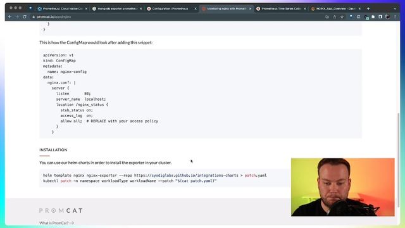Open the Chrome three-dot menu
This screenshot has height=228, width=405.
click(395, 17)
